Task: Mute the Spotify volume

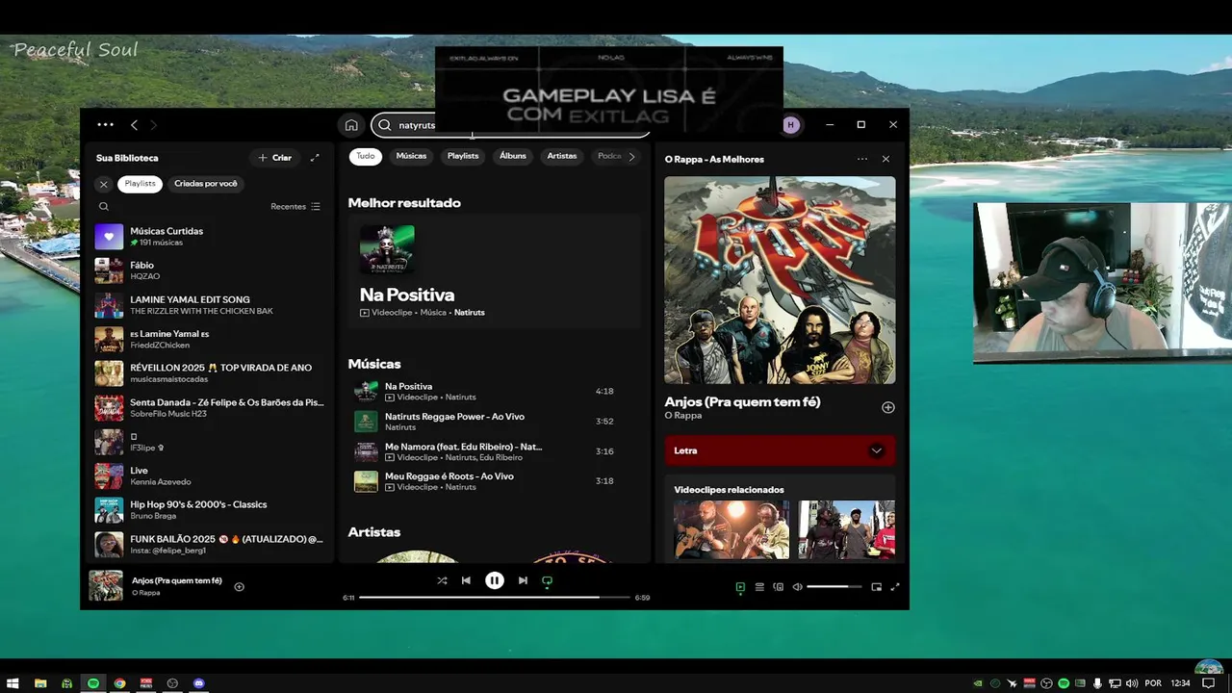Action: coord(797,587)
